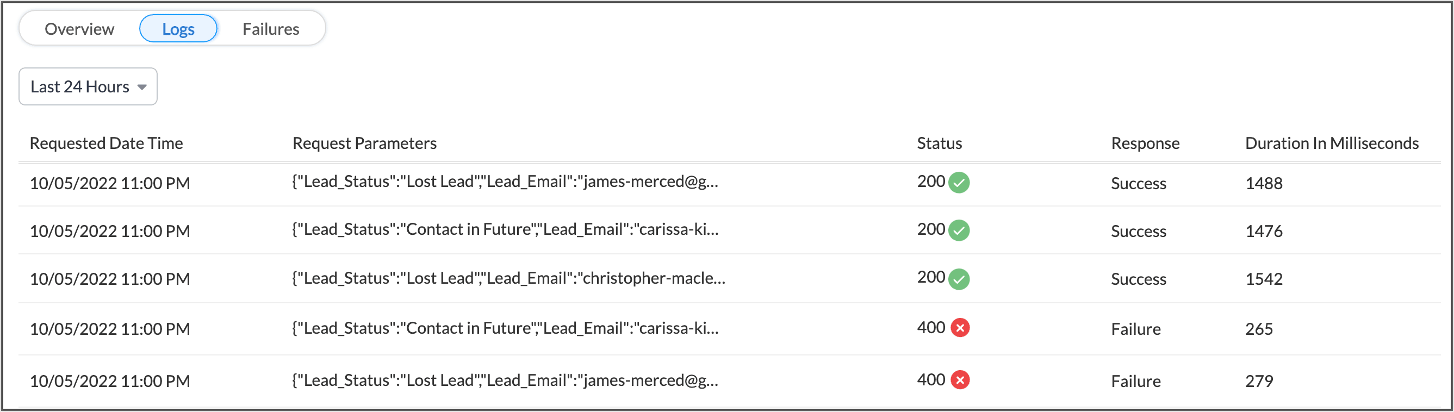
Task: Click the Status column header
Action: point(939,143)
